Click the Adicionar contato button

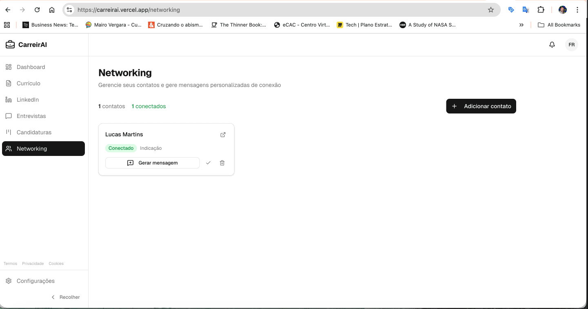click(481, 106)
